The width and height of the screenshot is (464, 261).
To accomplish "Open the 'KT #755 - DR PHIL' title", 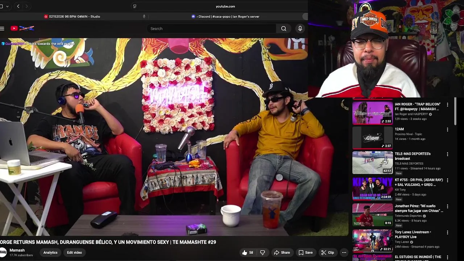I will pyautogui.click(x=419, y=182).
